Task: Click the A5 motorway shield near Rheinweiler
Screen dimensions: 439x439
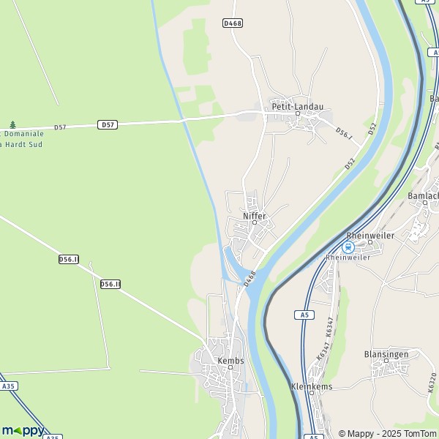Action: tap(304, 315)
